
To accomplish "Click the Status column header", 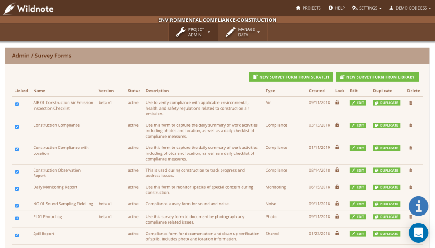I will [x=134, y=91].
